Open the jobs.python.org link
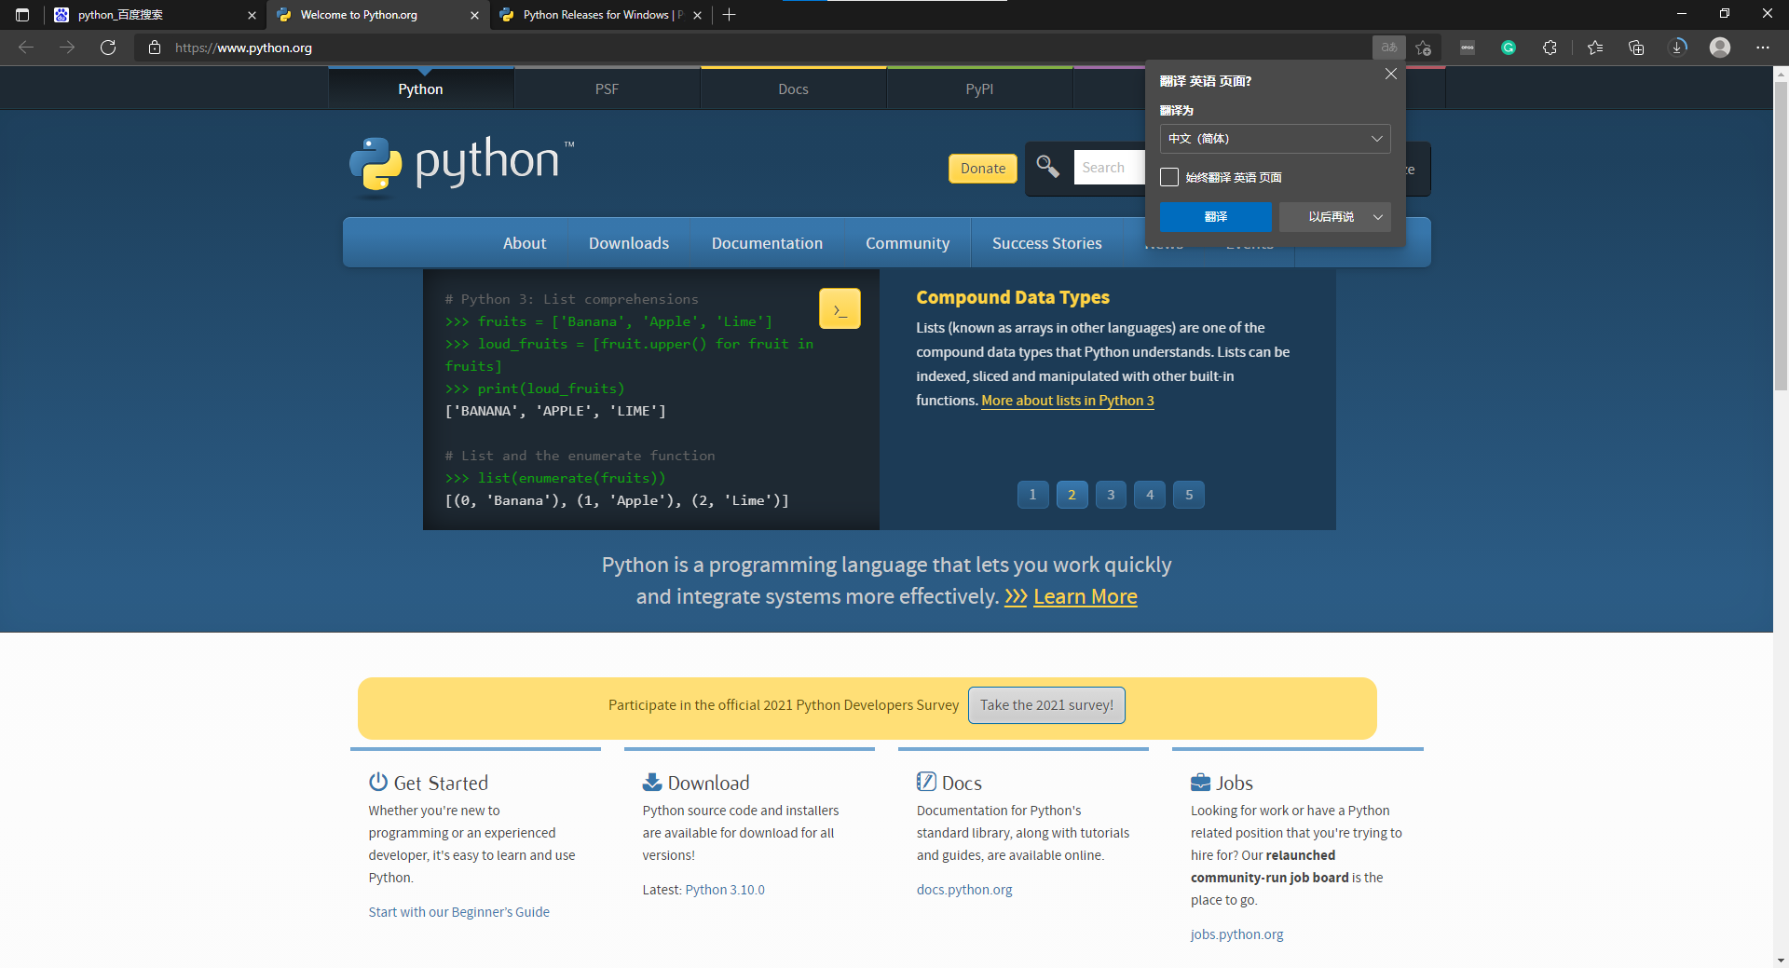Viewport: 1789px width, 968px height. click(x=1236, y=934)
